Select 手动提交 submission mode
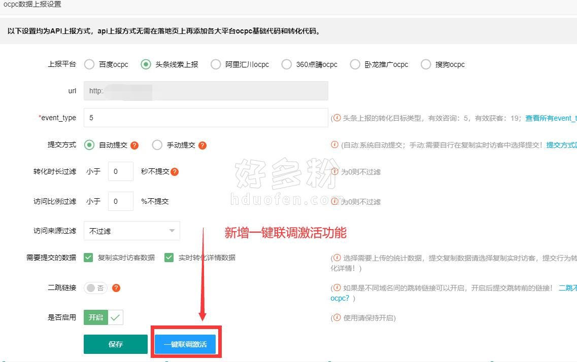The width and height of the screenshot is (577, 362). (x=157, y=145)
